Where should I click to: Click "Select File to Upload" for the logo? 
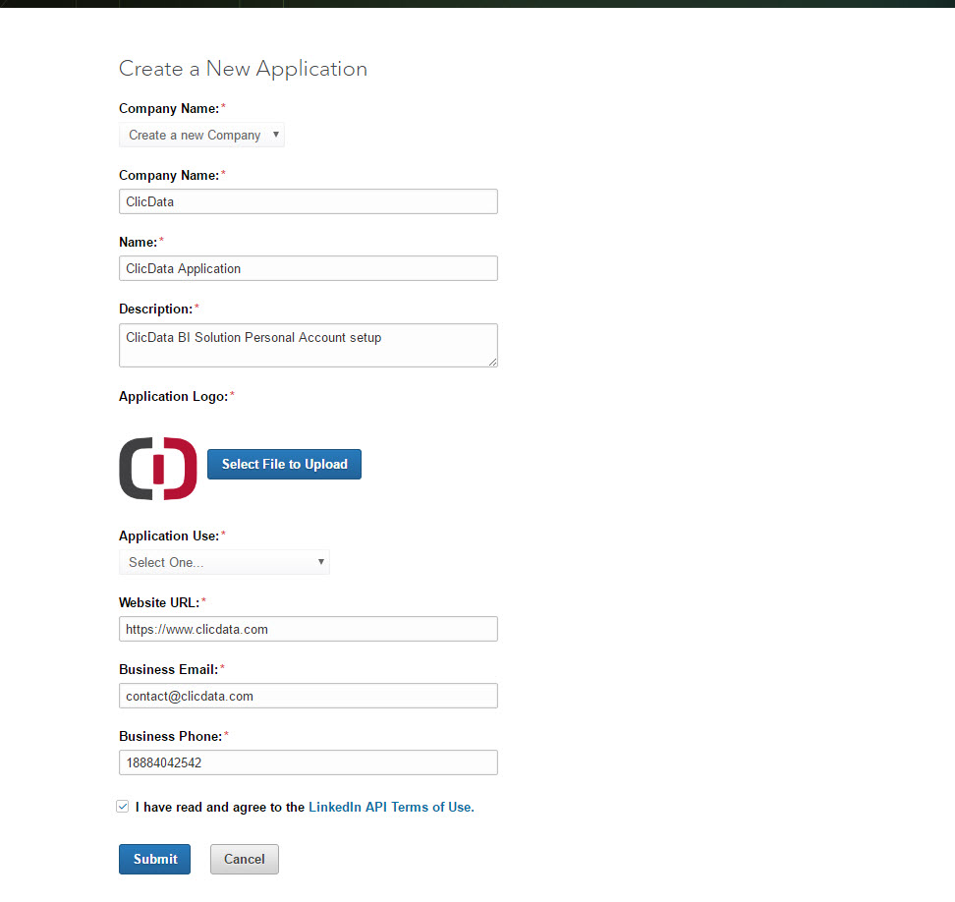pyautogui.click(x=284, y=464)
